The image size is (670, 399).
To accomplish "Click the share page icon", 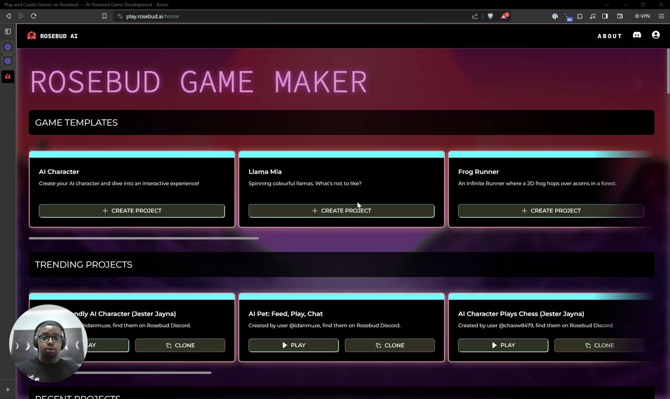I will coord(475,16).
